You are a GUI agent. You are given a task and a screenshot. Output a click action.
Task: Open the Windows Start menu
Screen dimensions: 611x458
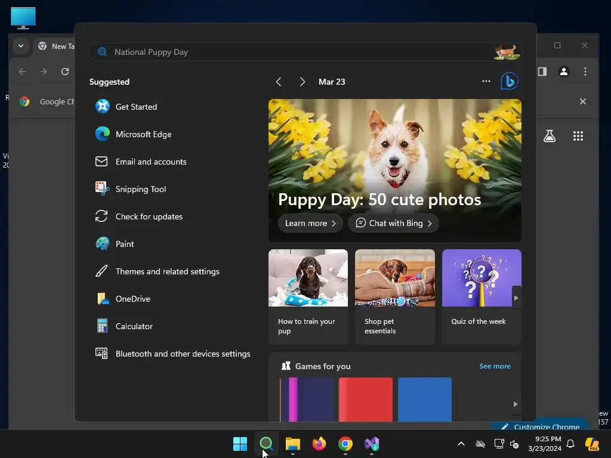[240, 444]
